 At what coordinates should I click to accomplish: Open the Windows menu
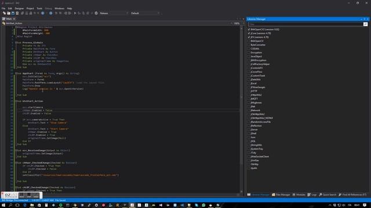pyautogui.click(x=59, y=8)
